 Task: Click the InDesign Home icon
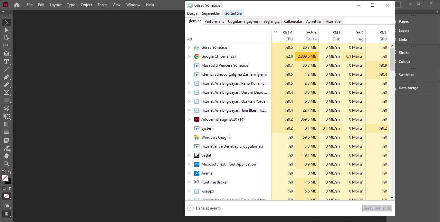pyautogui.click(x=17, y=5)
